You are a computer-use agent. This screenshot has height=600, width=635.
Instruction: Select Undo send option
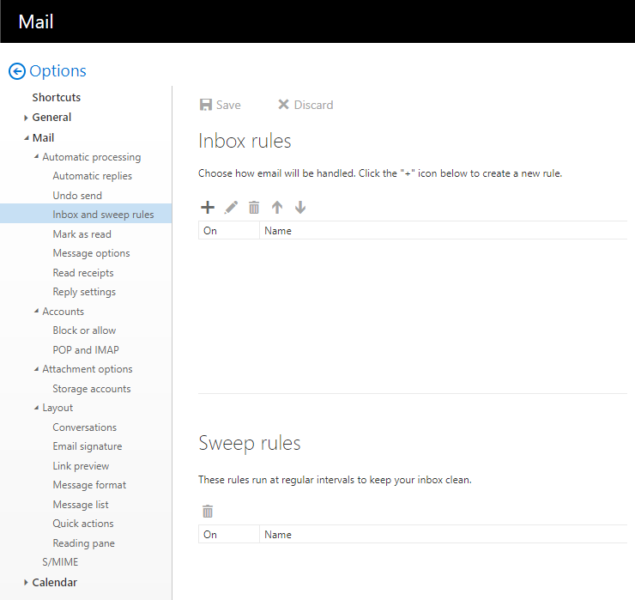[x=77, y=196]
